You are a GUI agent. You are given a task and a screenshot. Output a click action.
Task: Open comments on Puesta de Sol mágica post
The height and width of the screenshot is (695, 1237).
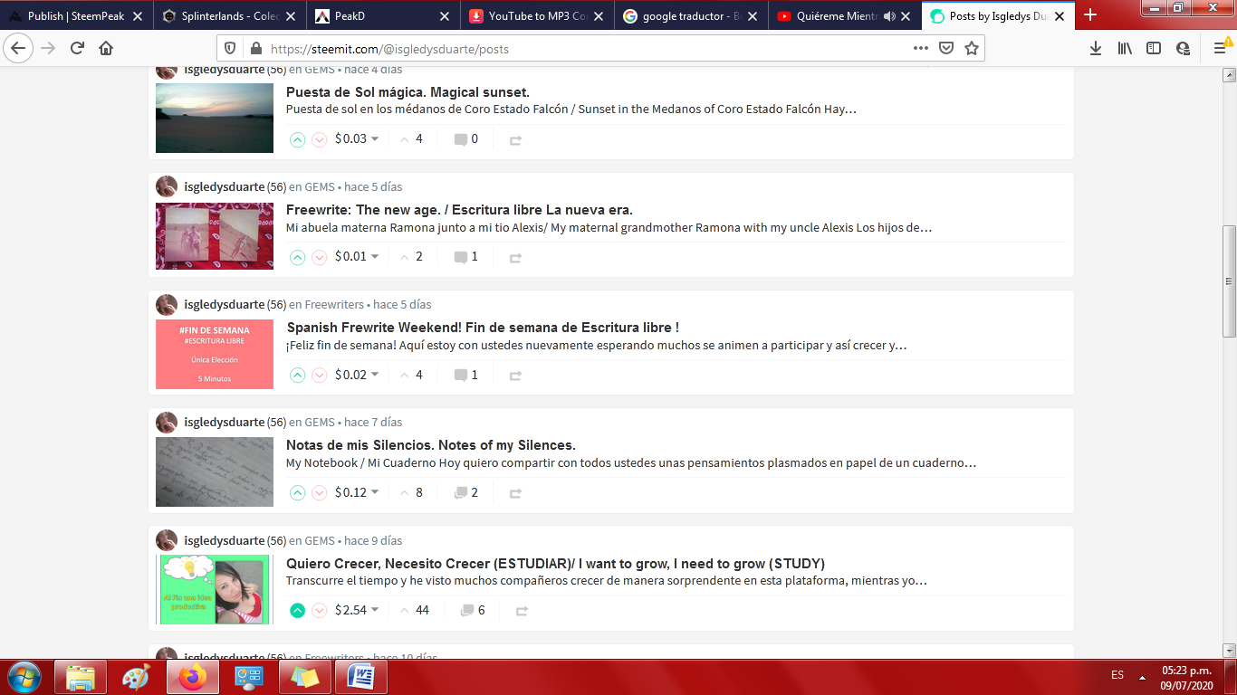pos(465,139)
